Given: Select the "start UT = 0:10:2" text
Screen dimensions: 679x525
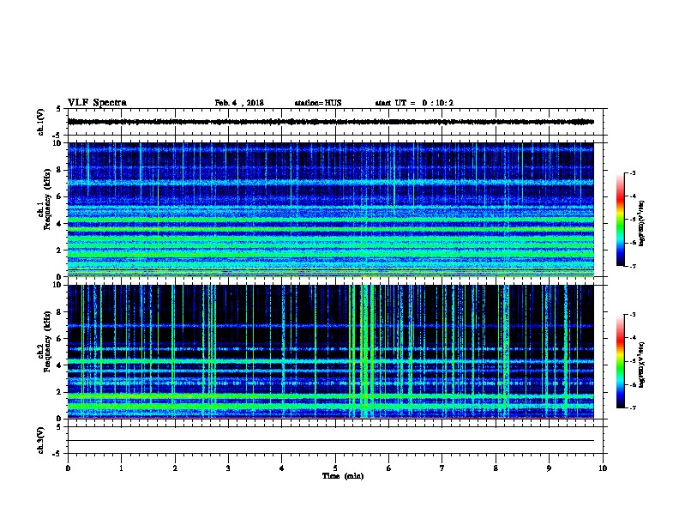Looking at the screenshot, I should 414,103.
